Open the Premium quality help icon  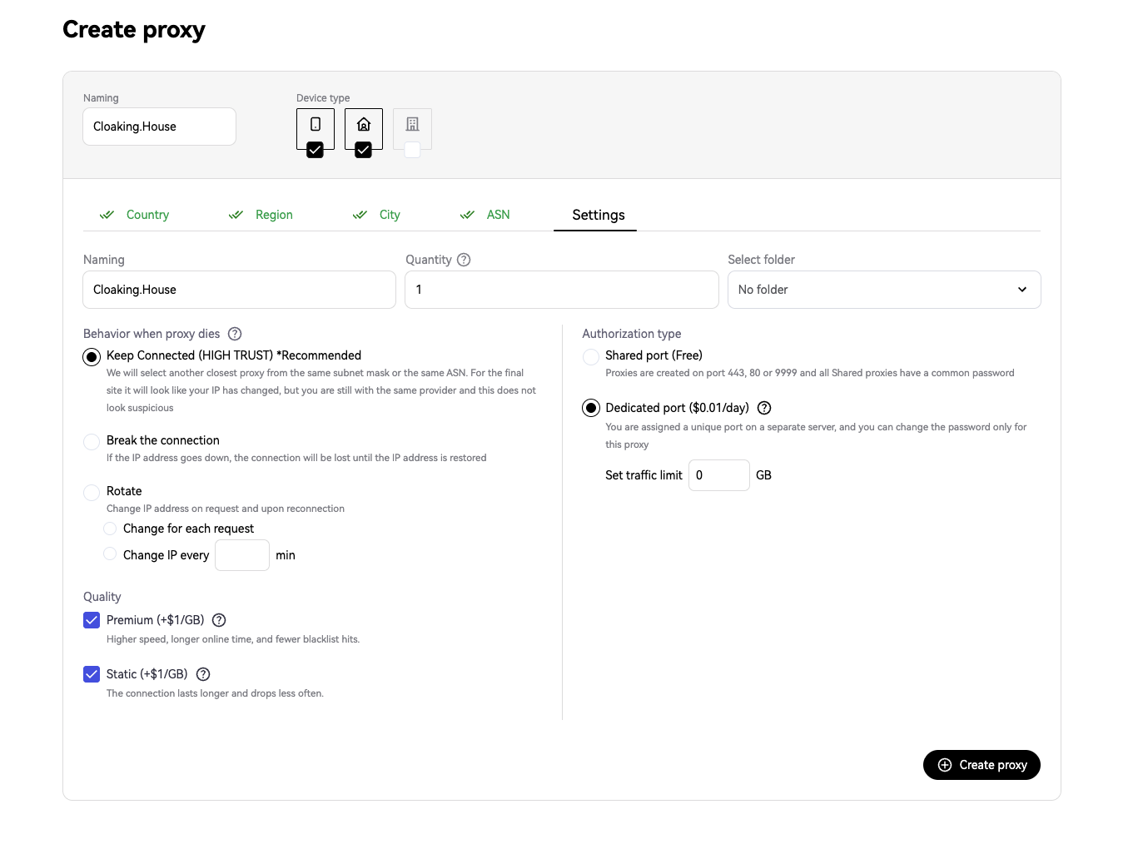click(219, 620)
